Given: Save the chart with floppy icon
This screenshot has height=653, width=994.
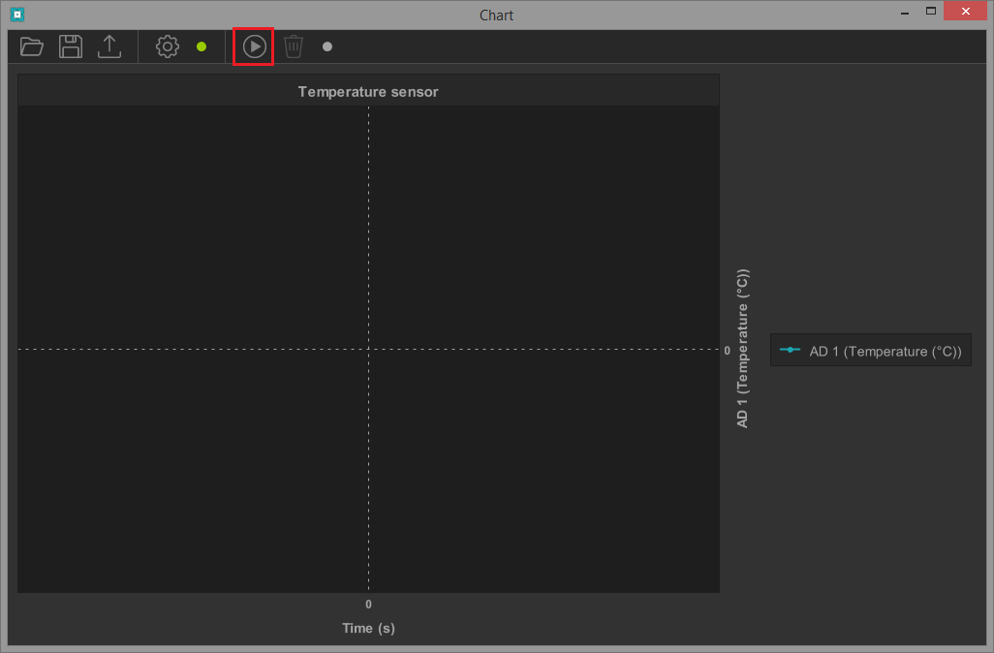Looking at the screenshot, I should click(x=71, y=47).
